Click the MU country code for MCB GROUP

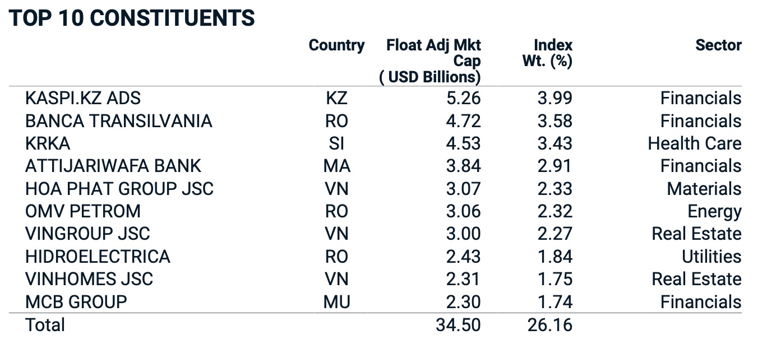tap(336, 302)
